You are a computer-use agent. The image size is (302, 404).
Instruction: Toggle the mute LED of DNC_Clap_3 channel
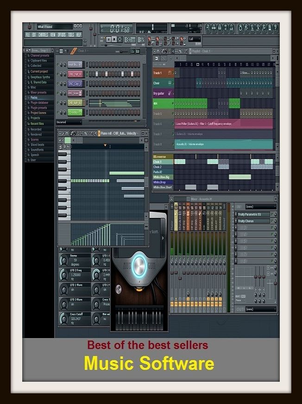tap(57, 84)
